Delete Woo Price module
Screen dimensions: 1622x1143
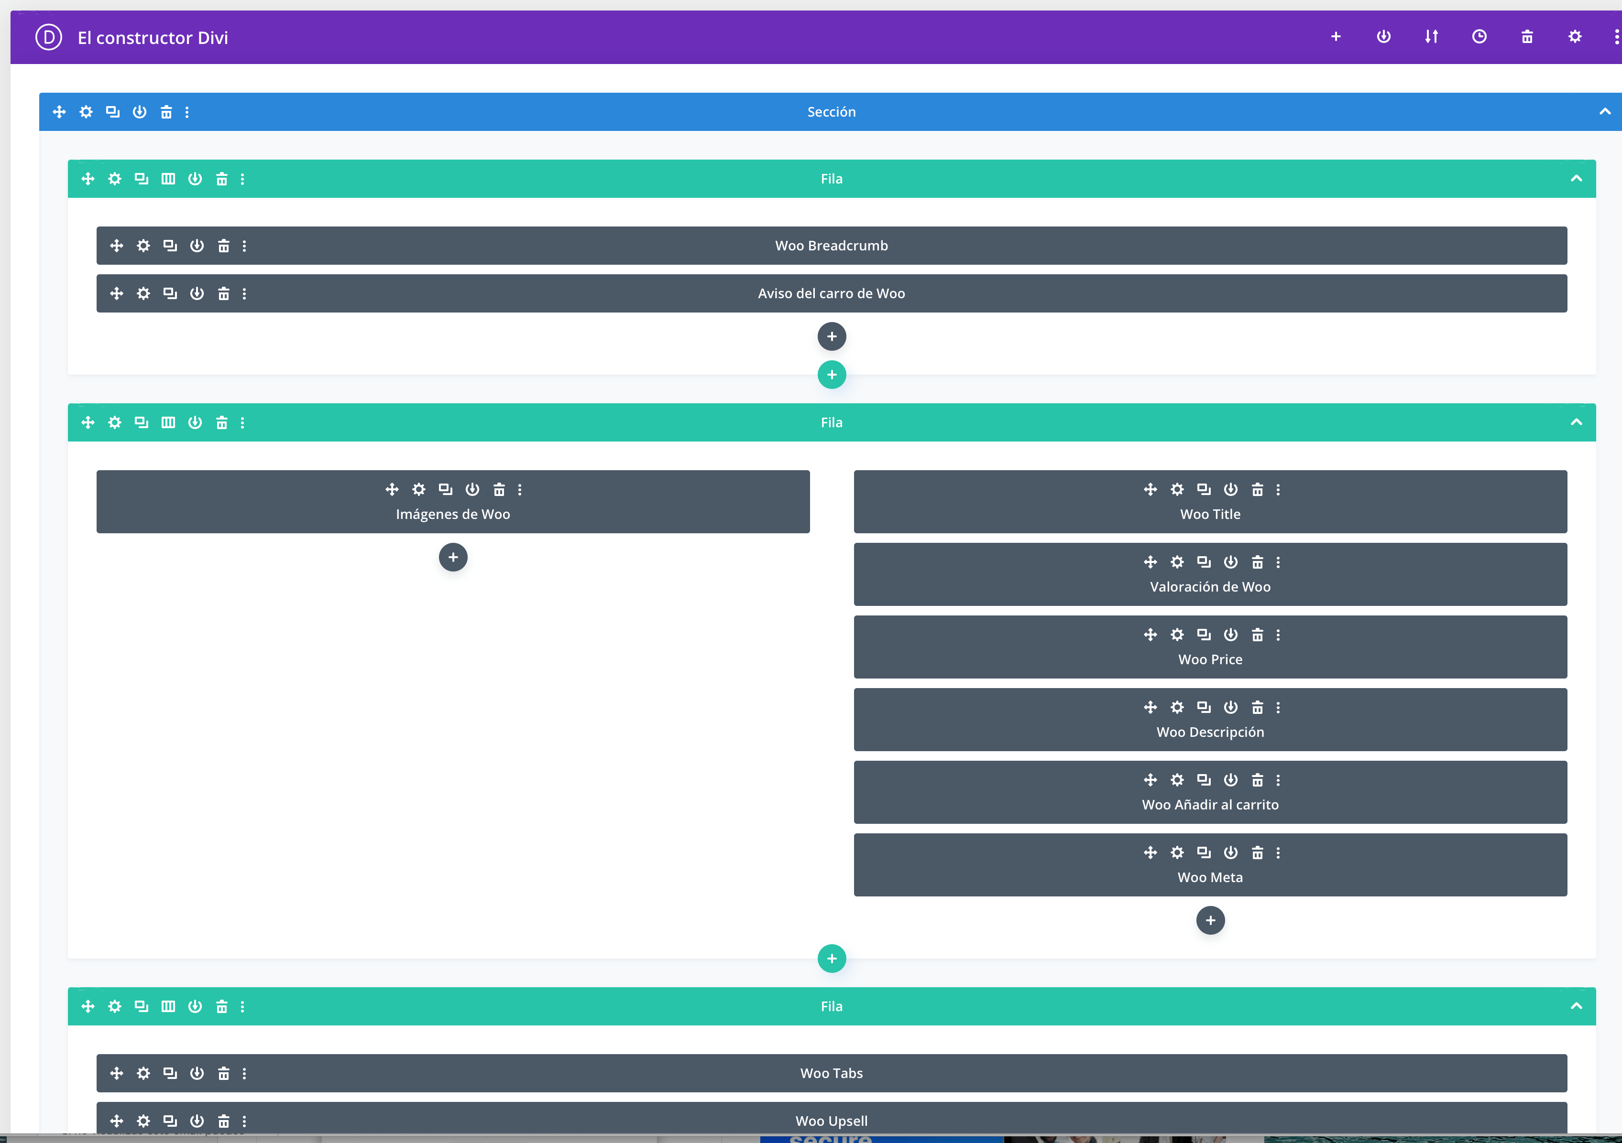[1258, 635]
